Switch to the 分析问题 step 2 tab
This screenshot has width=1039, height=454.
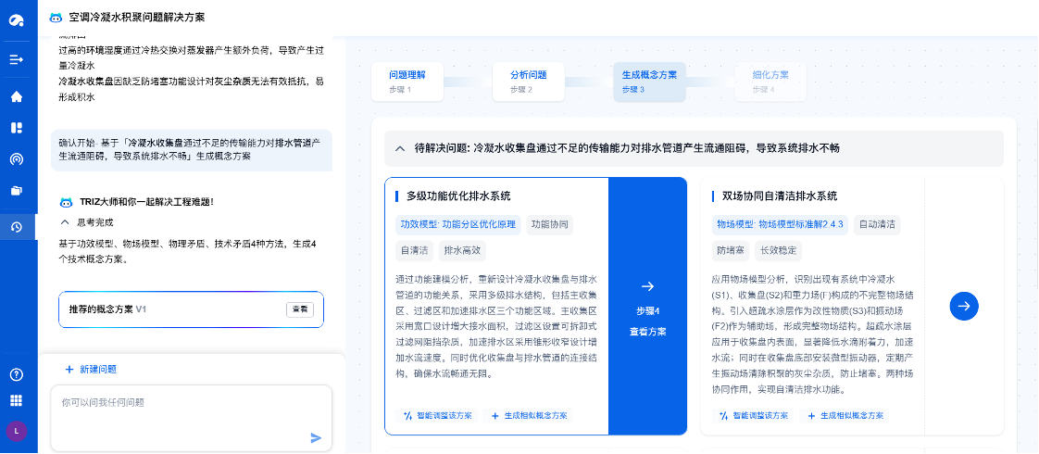(529, 82)
